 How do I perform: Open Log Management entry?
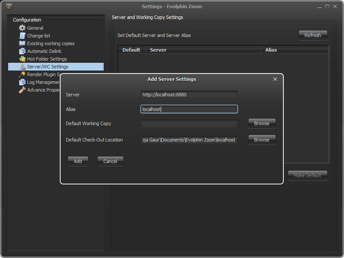click(x=43, y=82)
